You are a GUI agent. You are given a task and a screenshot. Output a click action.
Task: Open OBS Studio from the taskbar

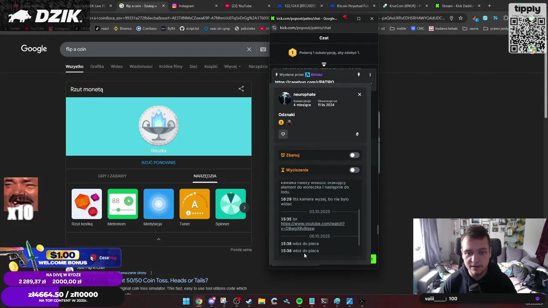[x=237, y=302]
